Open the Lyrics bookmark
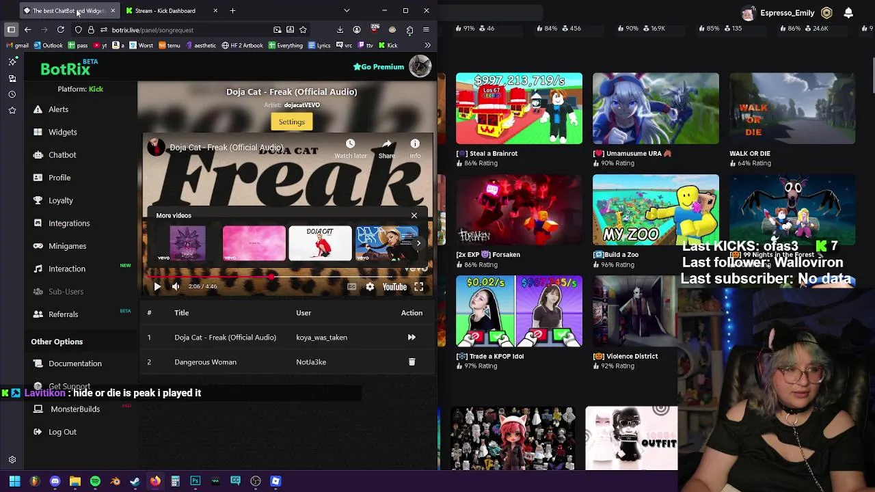Screen dimensions: 875x492 (x=319, y=46)
